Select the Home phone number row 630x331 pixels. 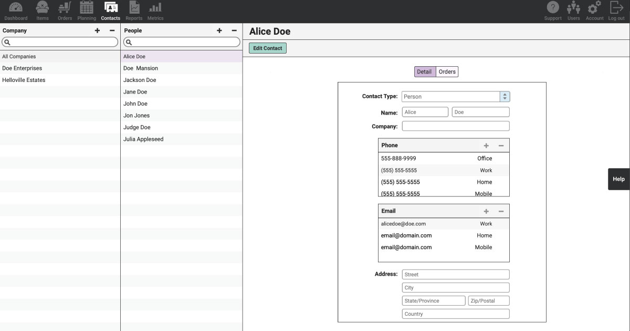pyautogui.click(x=444, y=182)
